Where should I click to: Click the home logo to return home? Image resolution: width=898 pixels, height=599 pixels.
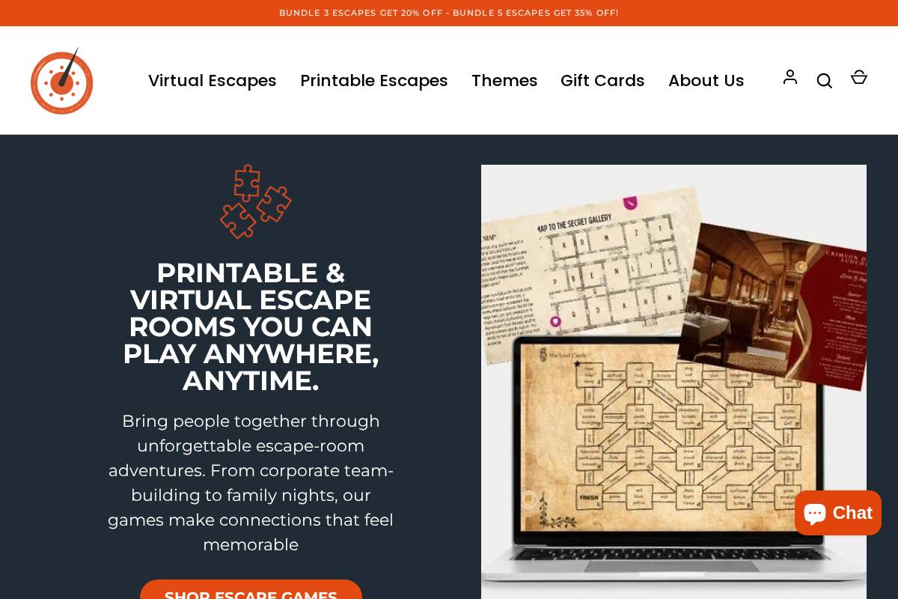62,82
